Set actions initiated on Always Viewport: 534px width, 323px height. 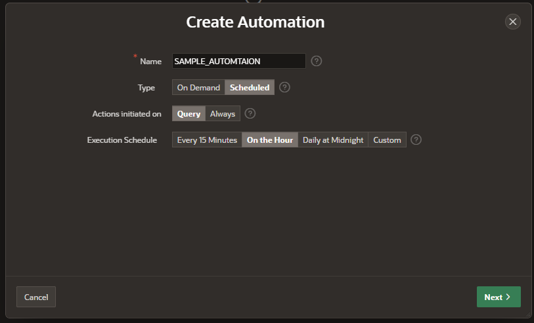(x=223, y=113)
